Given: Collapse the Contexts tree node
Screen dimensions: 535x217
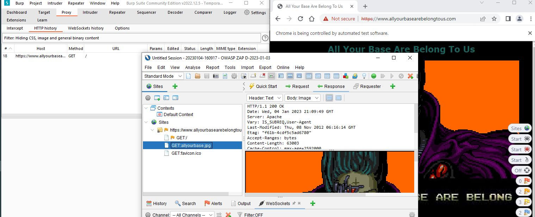Looking at the screenshot, I should pos(146,108).
